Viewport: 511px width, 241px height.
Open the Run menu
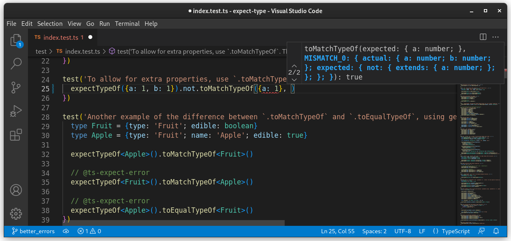pyautogui.click(x=105, y=24)
